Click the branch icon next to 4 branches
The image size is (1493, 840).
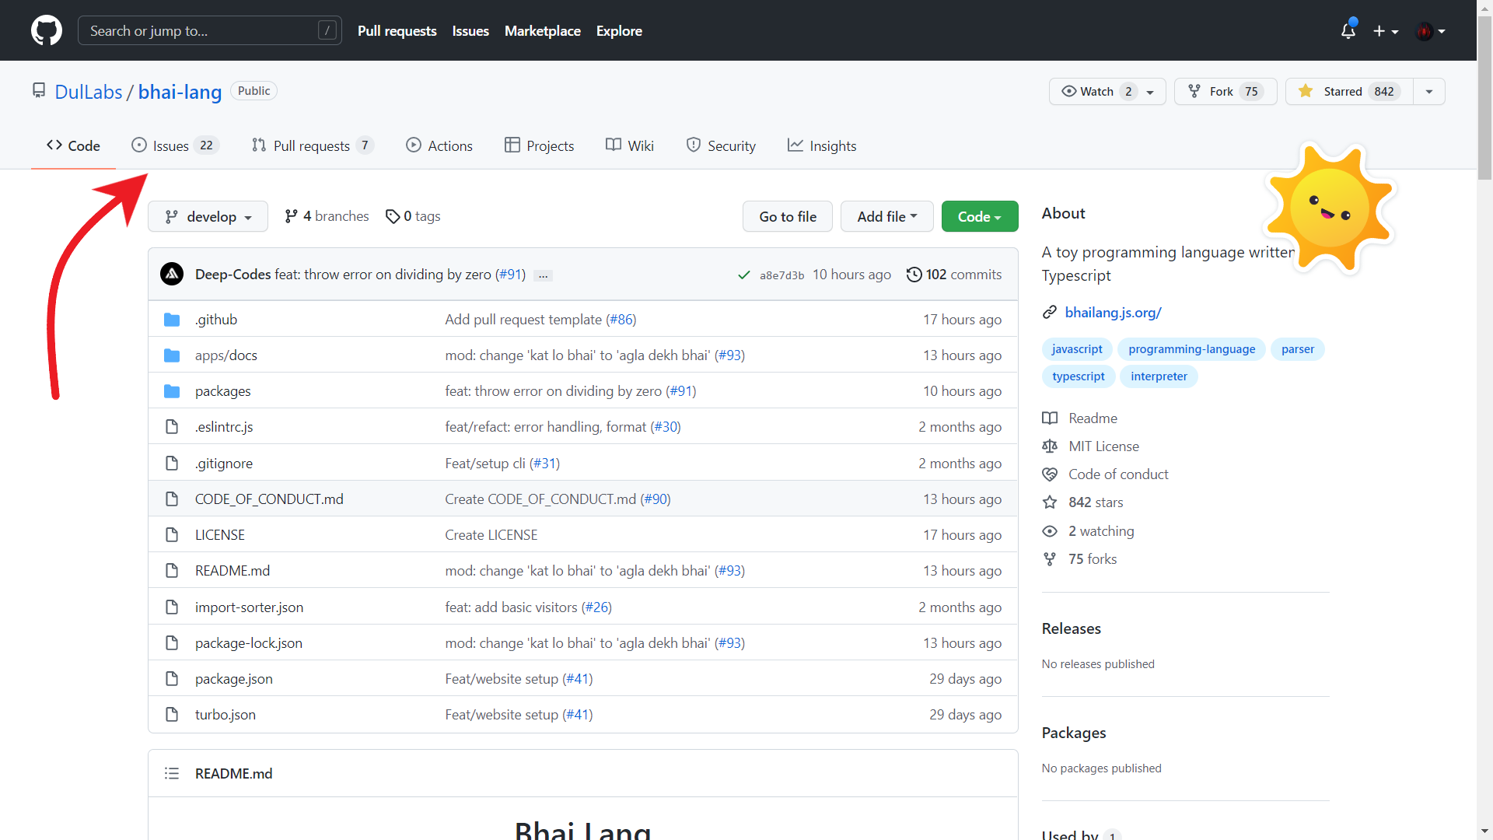pos(291,216)
